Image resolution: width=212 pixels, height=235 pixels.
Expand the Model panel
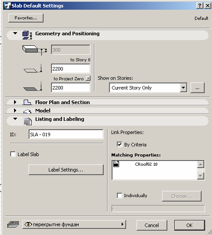pyautogui.click(x=15, y=111)
